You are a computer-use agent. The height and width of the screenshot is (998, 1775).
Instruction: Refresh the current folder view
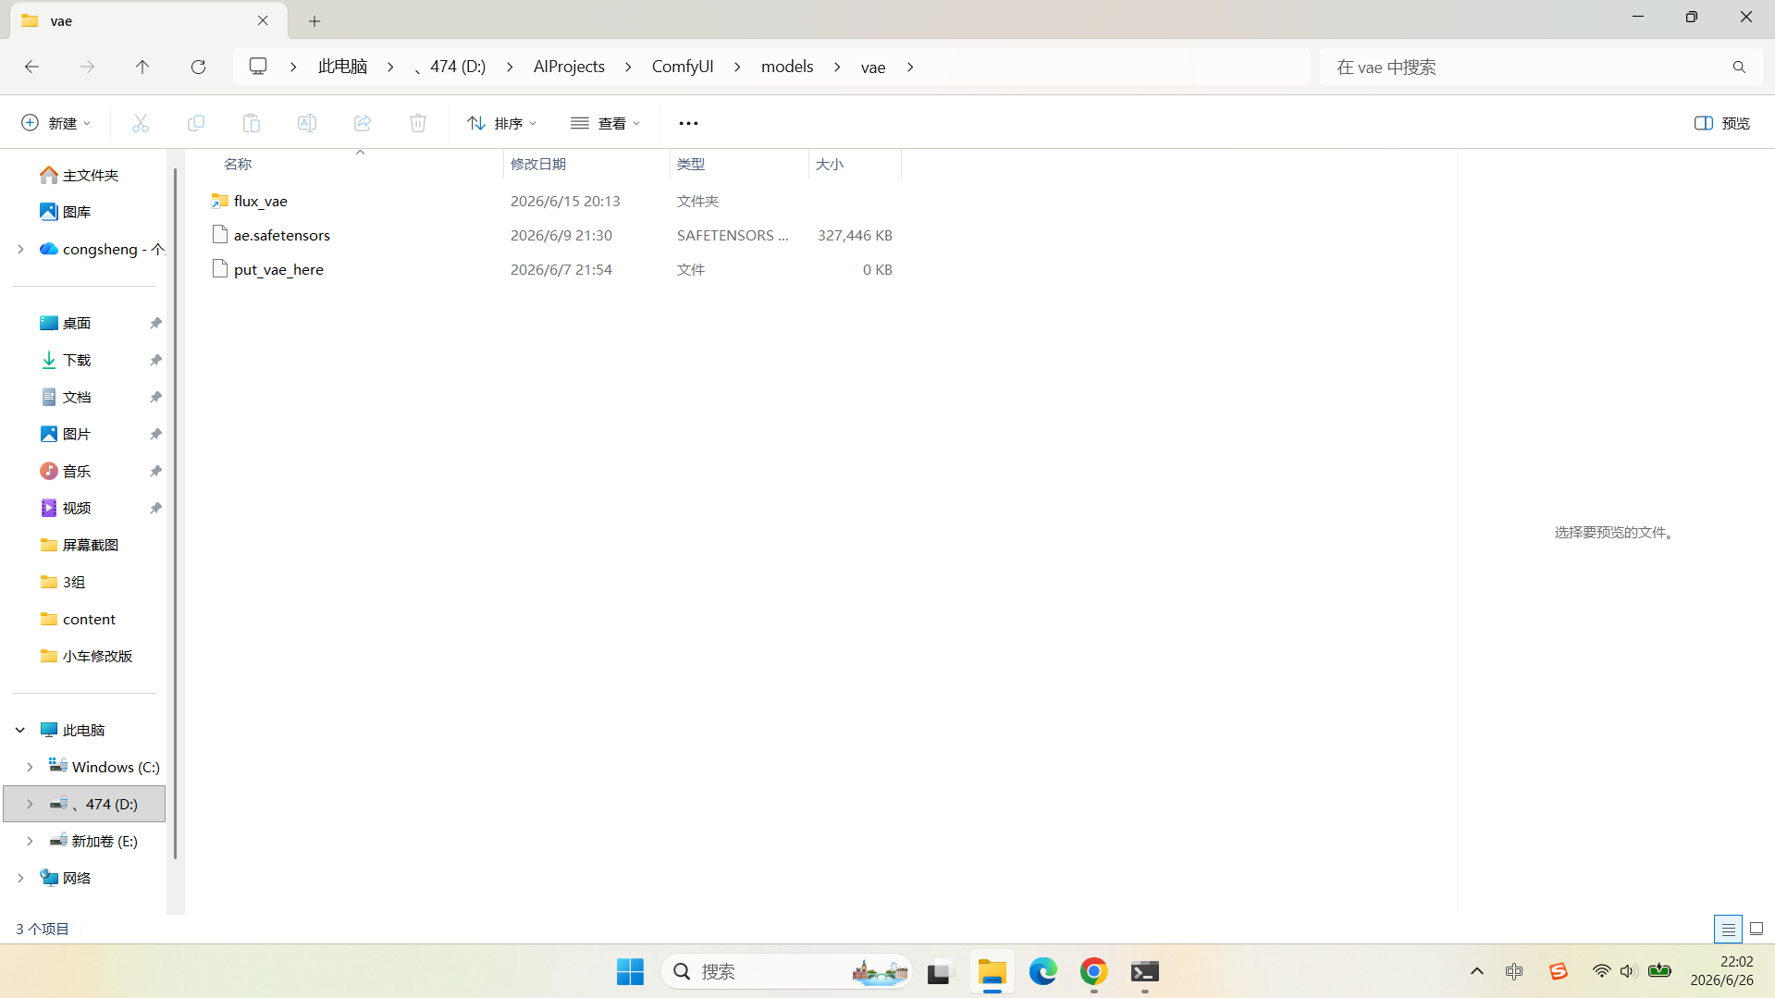pyautogui.click(x=198, y=67)
